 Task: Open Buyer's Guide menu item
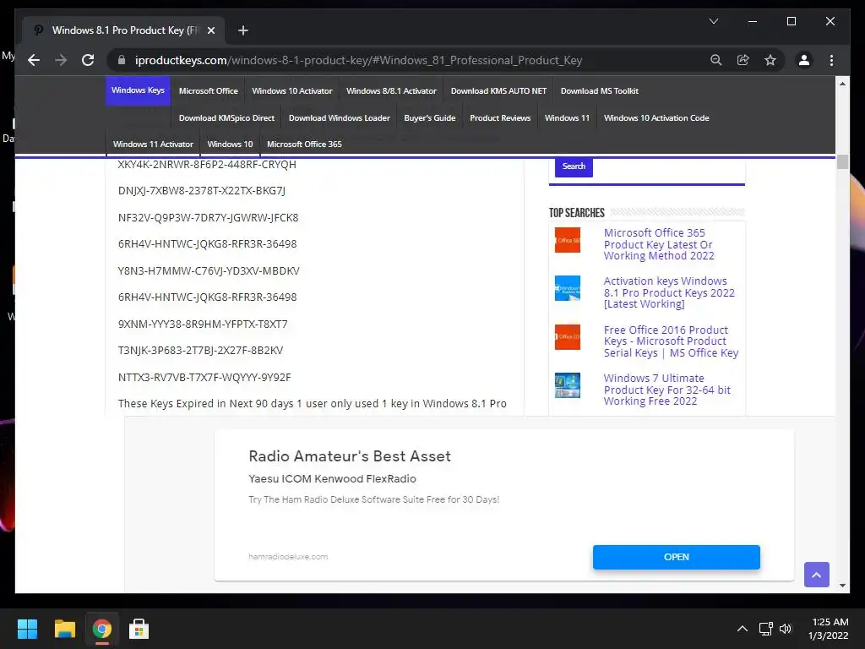(430, 118)
